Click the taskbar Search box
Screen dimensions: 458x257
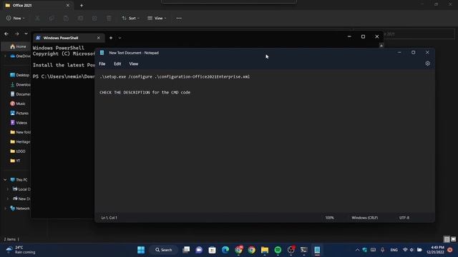tap(164, 250)
